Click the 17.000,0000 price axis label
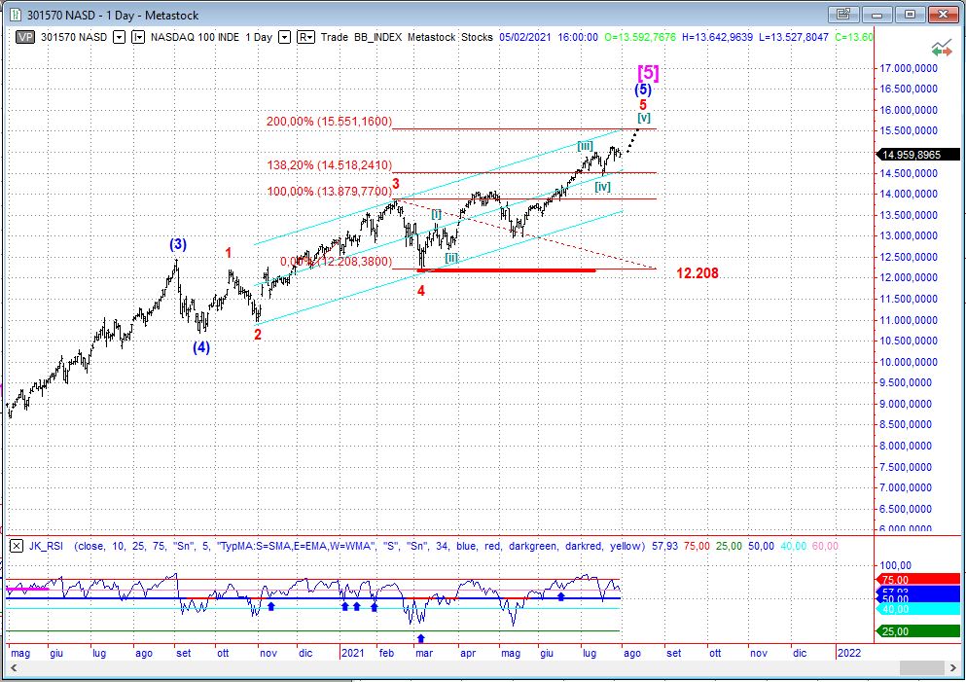Screen dimensions: 966x682 909,68
